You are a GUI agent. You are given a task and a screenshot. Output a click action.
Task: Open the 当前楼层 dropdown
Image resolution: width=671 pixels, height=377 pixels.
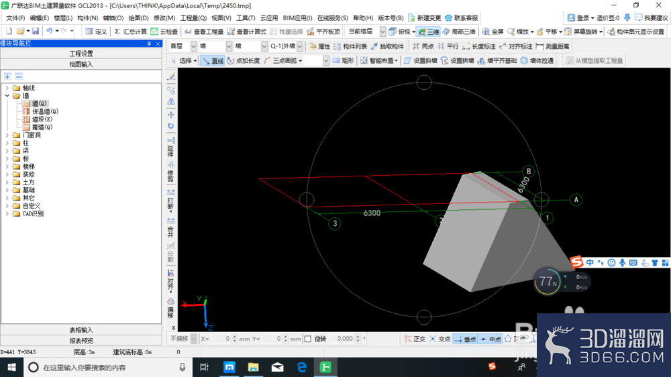click(382, 32)
